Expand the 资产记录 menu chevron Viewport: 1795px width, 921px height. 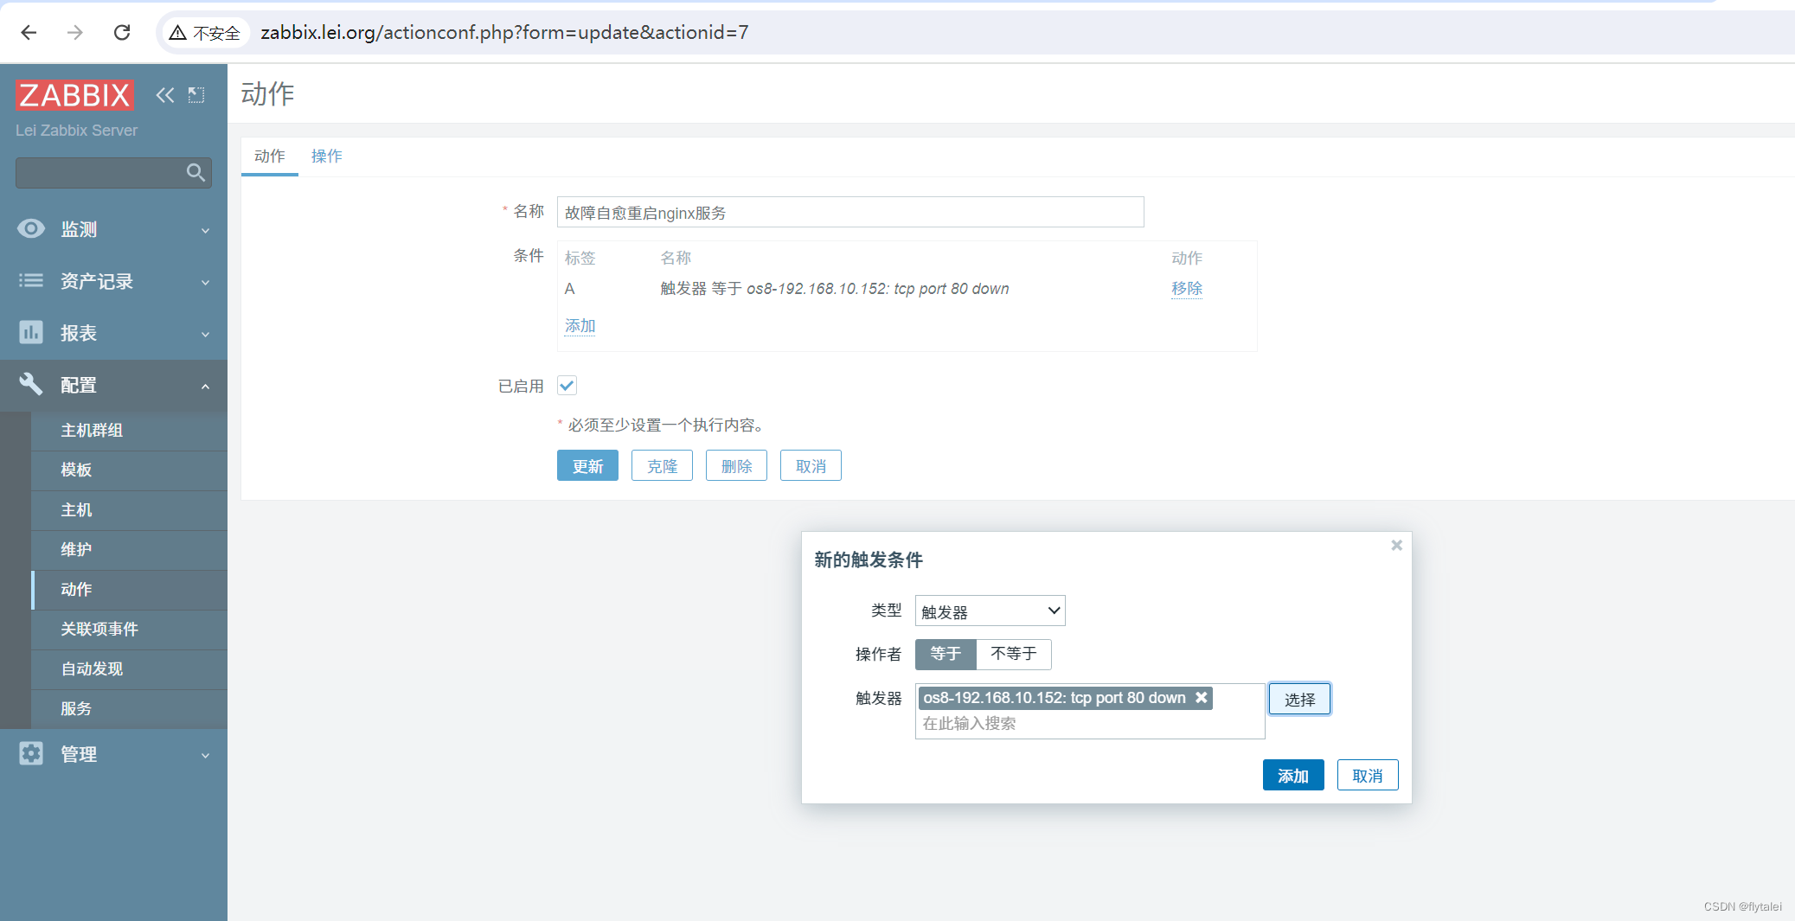pos(205,282)
